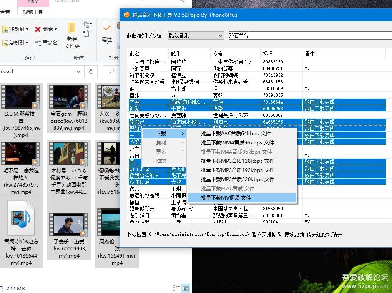
Task: Click the details view icon in status bar
Action: click(x=176, y=288)
